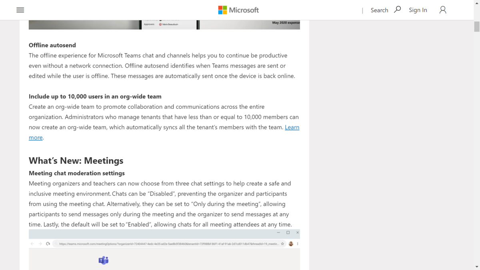
Task: Click the profile avatar in embedded browser screenshot
Action: [291, 244]
